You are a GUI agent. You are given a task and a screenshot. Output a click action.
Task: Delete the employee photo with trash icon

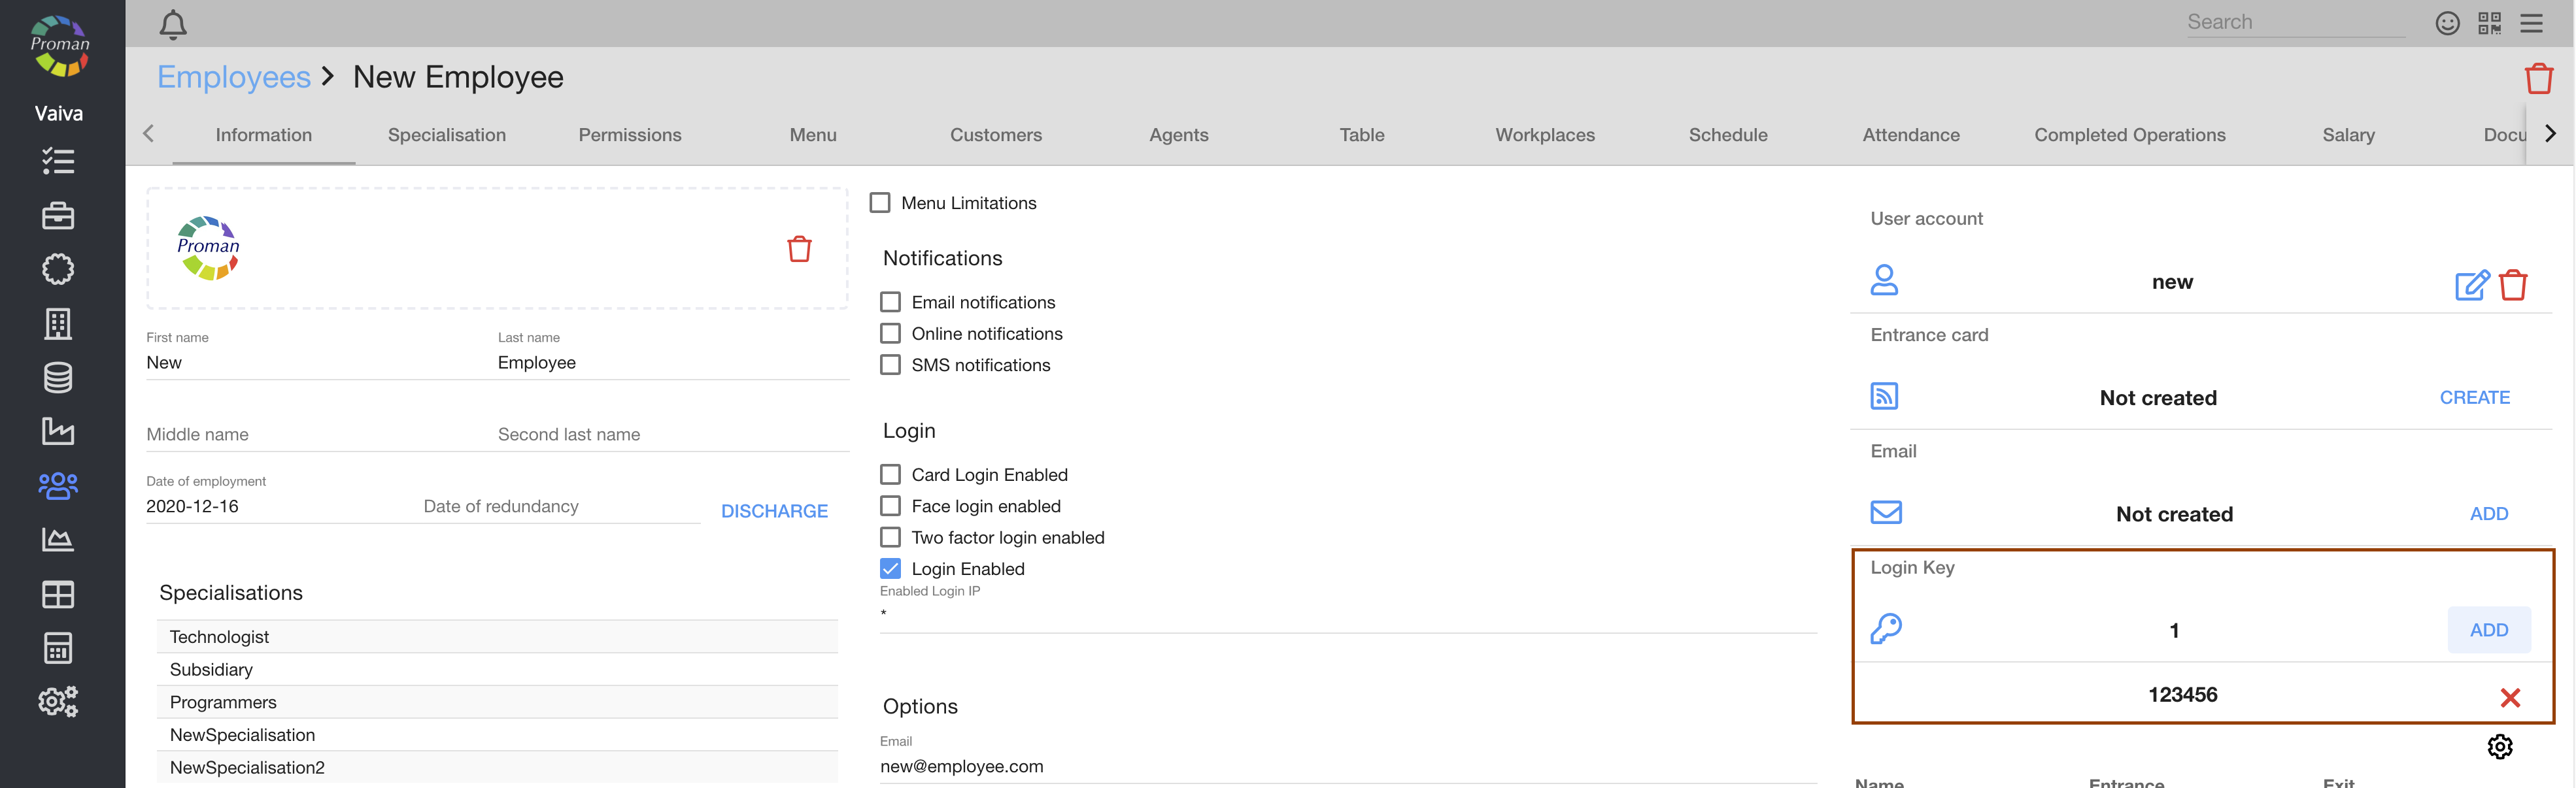coord(799,248)
